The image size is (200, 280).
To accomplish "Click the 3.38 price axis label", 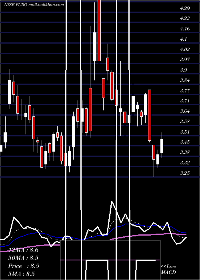I will [x=185, y=152].
